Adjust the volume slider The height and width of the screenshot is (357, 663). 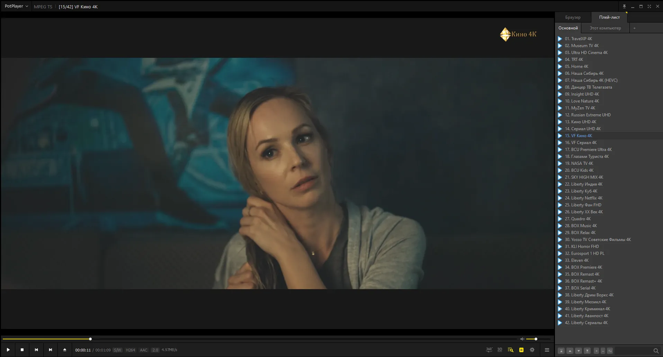pyautogui.click(x=538, y=339)
